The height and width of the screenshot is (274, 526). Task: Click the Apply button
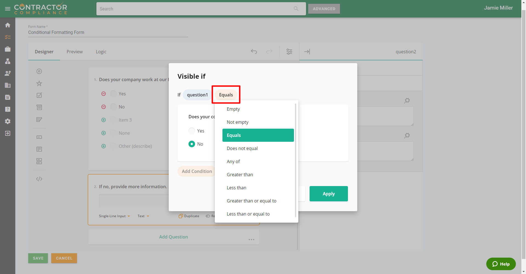tap(328, 194)
